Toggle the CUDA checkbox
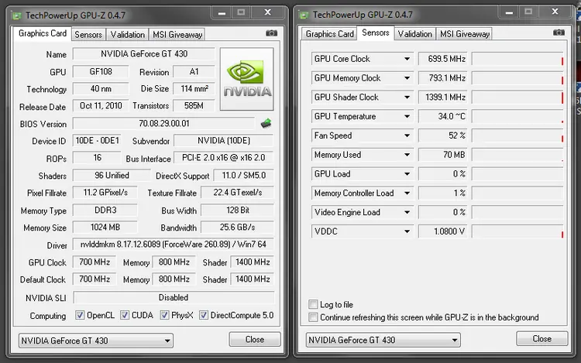Image resolution: width=581 pixels, height=363 pixels. pyautogui.click(x=125, y=315)
